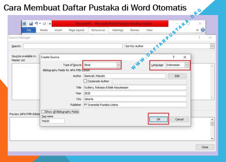Switch to the Home ribbon tab
Image resolution: width=226 pixels, height=162 pixels.
coord(44,30)
